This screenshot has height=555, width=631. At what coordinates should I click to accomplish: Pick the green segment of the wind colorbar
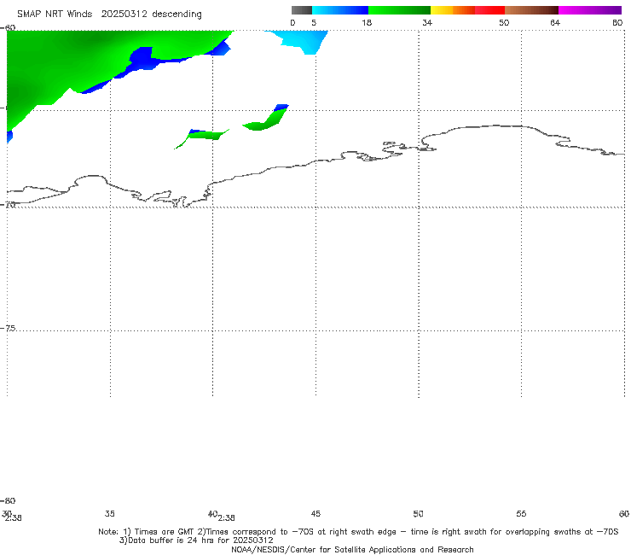click(x=399, y=10)
